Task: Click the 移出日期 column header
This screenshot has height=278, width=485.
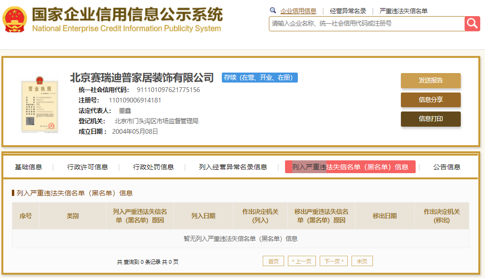Action: click(385, 216)
